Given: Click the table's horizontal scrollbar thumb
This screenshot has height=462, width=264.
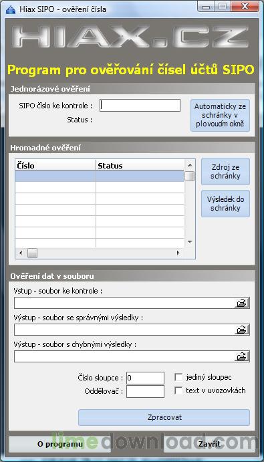Looking at the screenshot, I should 32,253.
